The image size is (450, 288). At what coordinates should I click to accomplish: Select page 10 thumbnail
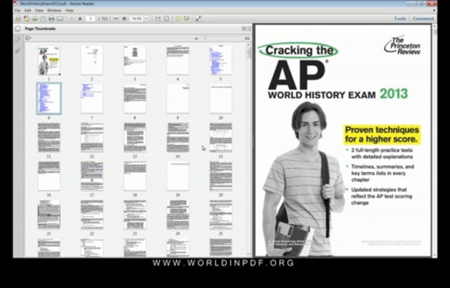click(x=221, y=98)
